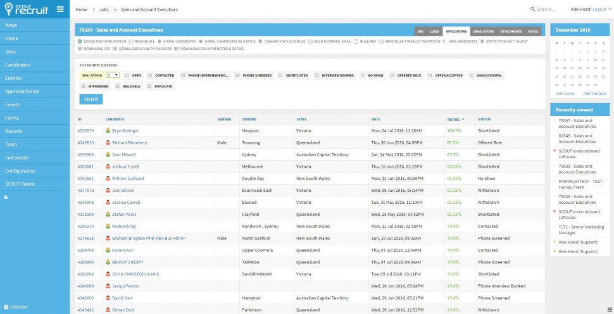614x314 pixels.
Task: Check the No Show filter checkbox
Action: click(x=363, y=75)
